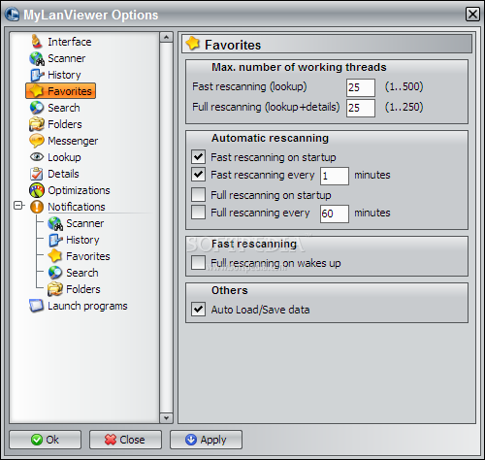This screenshot has height=460, width=485.
Task: Click scroll down arrow of options list
Action: click(x=166, y=417)
